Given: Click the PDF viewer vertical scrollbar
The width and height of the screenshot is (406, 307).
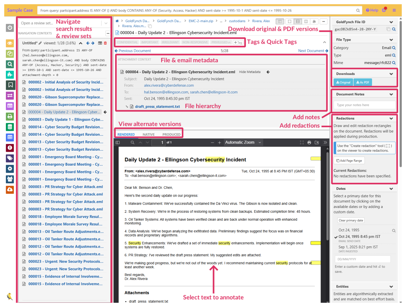Looking at the screenshot, I should 327,198.
